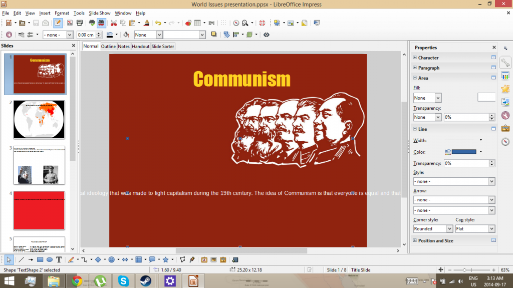The width and height of the screenshot is (513, 288).
Task: Expand the Paragraph section
Action: point(414,68)
